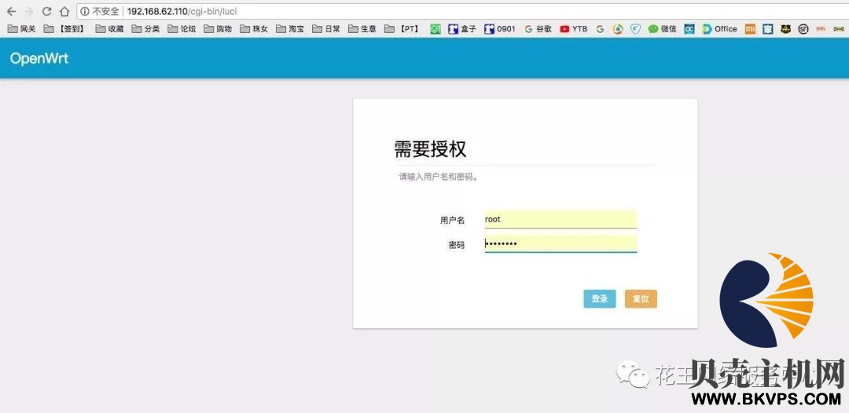Open the 分类 bookmark folder
This screenshot has height=413, width=849.
pos(145,29)
